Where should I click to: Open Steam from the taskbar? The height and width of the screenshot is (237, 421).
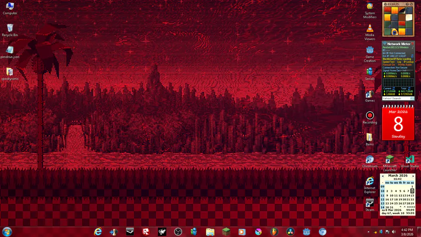point(130,232)
